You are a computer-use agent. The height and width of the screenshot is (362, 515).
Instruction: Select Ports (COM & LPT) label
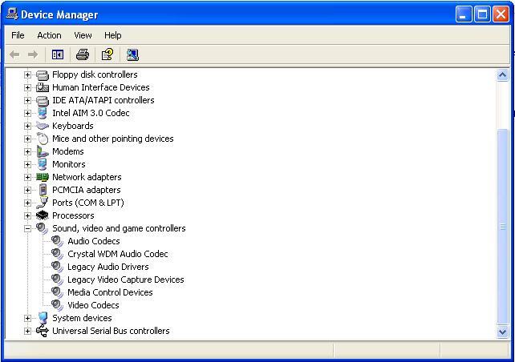[x=88, y=203]
